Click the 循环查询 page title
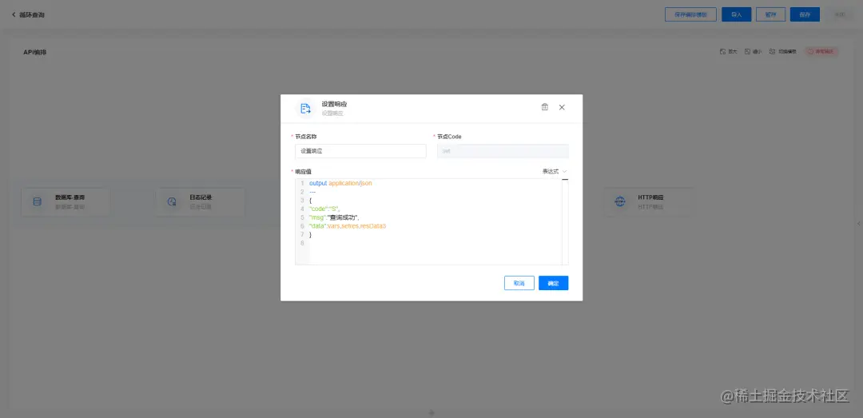This screenshot has width=863, height=418. point(32,15)
